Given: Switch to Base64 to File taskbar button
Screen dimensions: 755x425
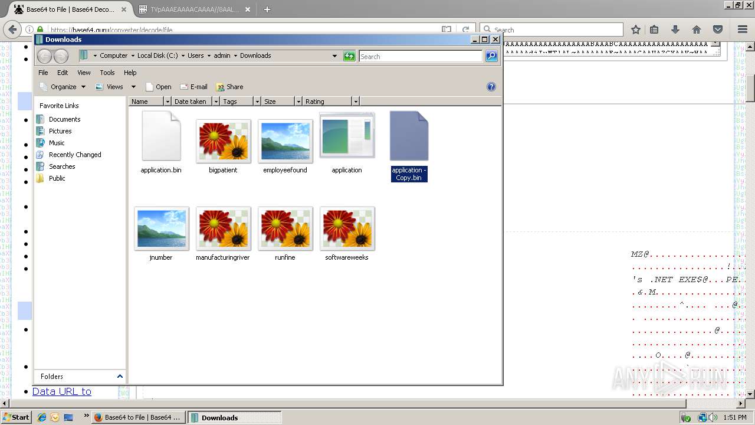Looking at the screenshot, I should 139,417.
